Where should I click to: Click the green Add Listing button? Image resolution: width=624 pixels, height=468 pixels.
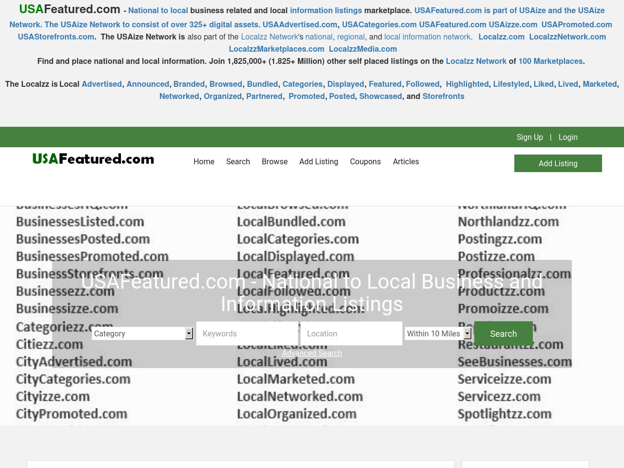558,163
